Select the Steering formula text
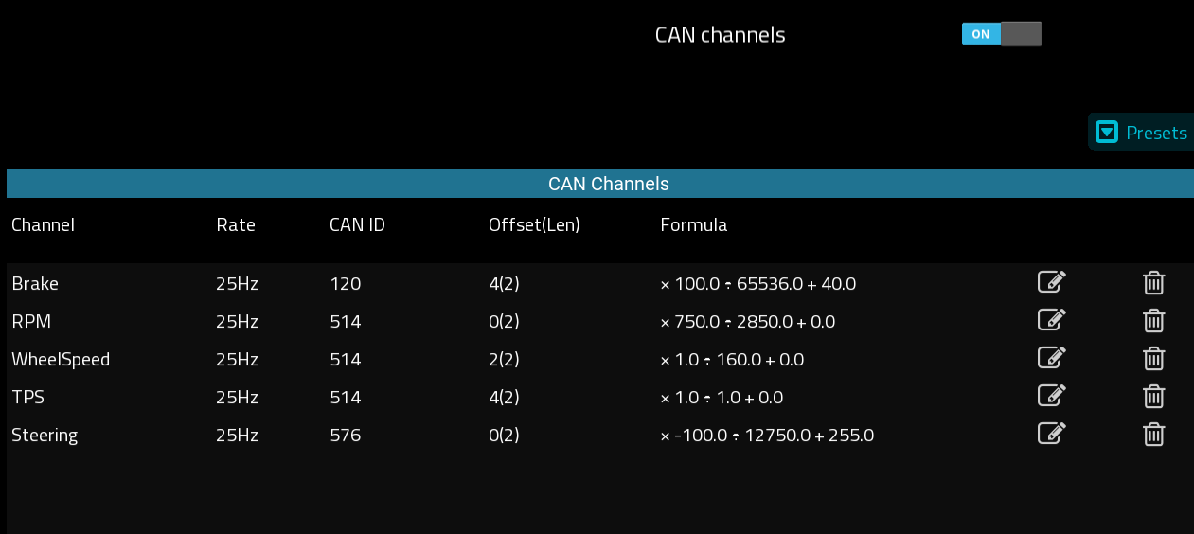 pyautogui.click(x=767, y=436)
